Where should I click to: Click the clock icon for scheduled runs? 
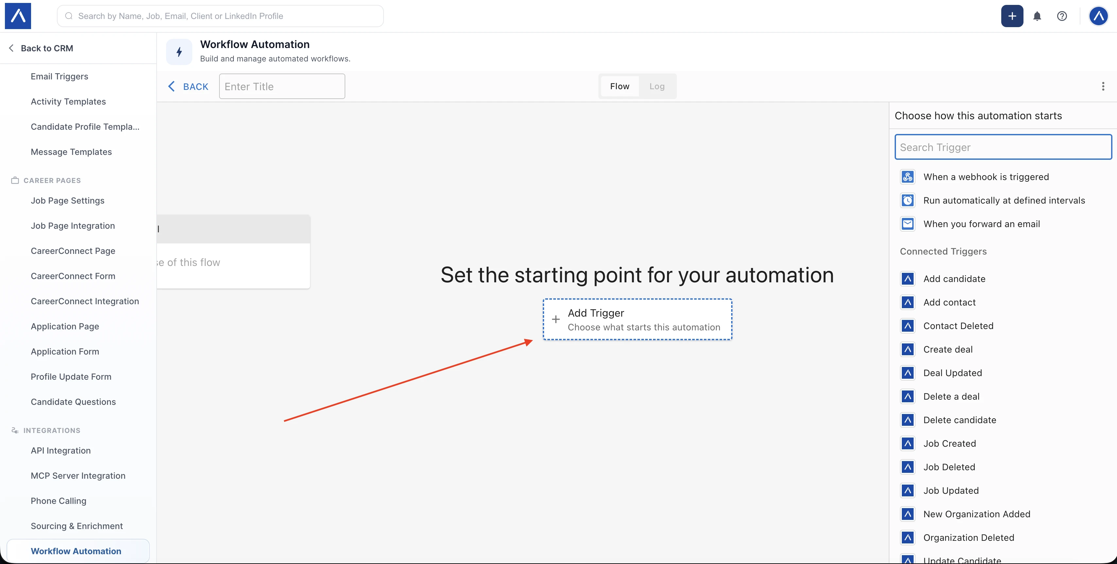(908, 200)
